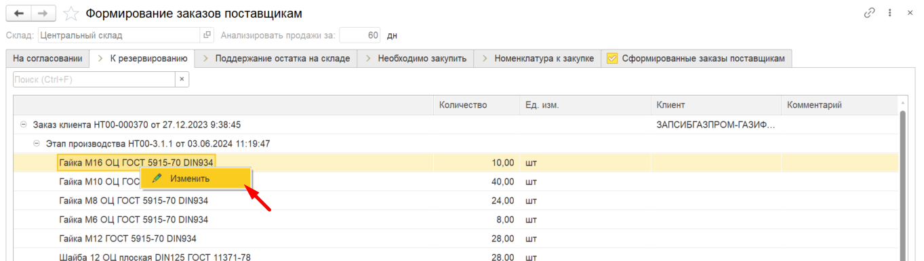This screenshot has height=261, width=924.
Task: Copy link to this form
Action: point(870,13)
